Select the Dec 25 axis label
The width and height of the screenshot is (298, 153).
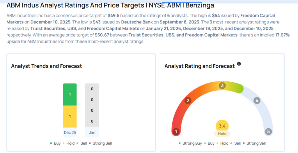(x=70, y=132)
